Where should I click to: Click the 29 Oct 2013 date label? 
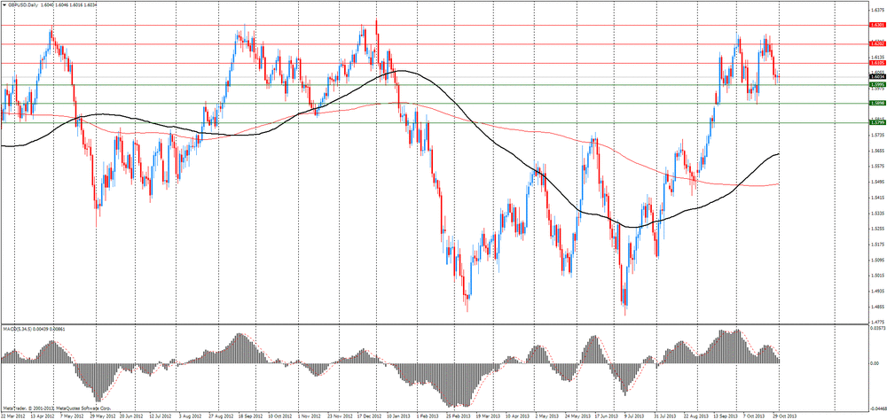pyautogui.click(x=783, y=416)
